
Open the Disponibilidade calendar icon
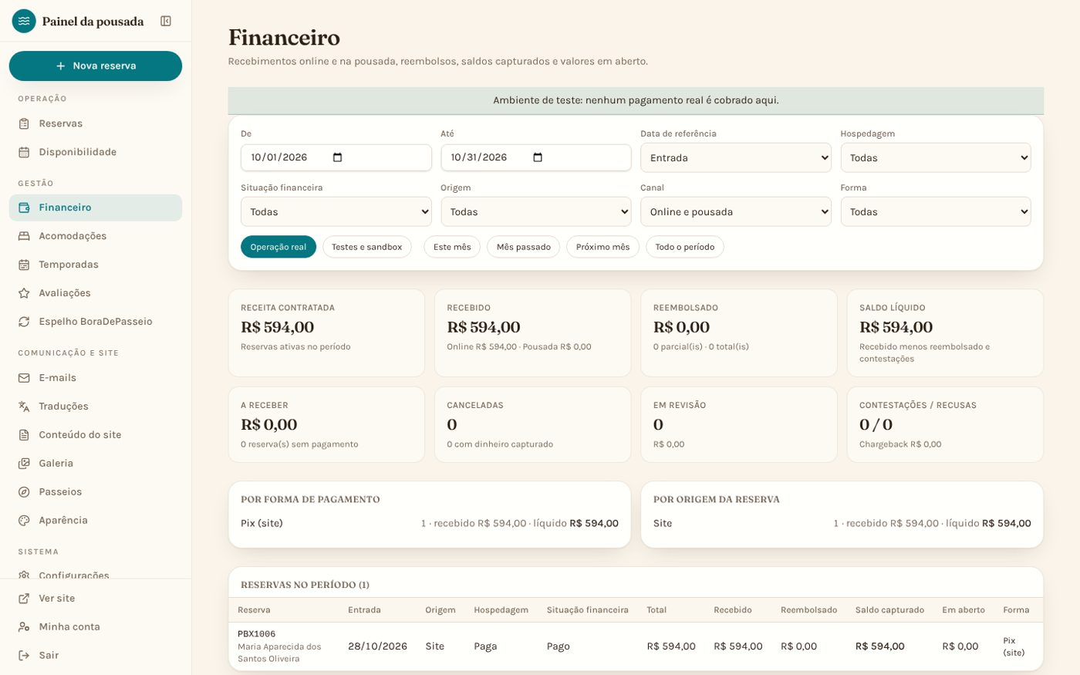tap(24, 152)
